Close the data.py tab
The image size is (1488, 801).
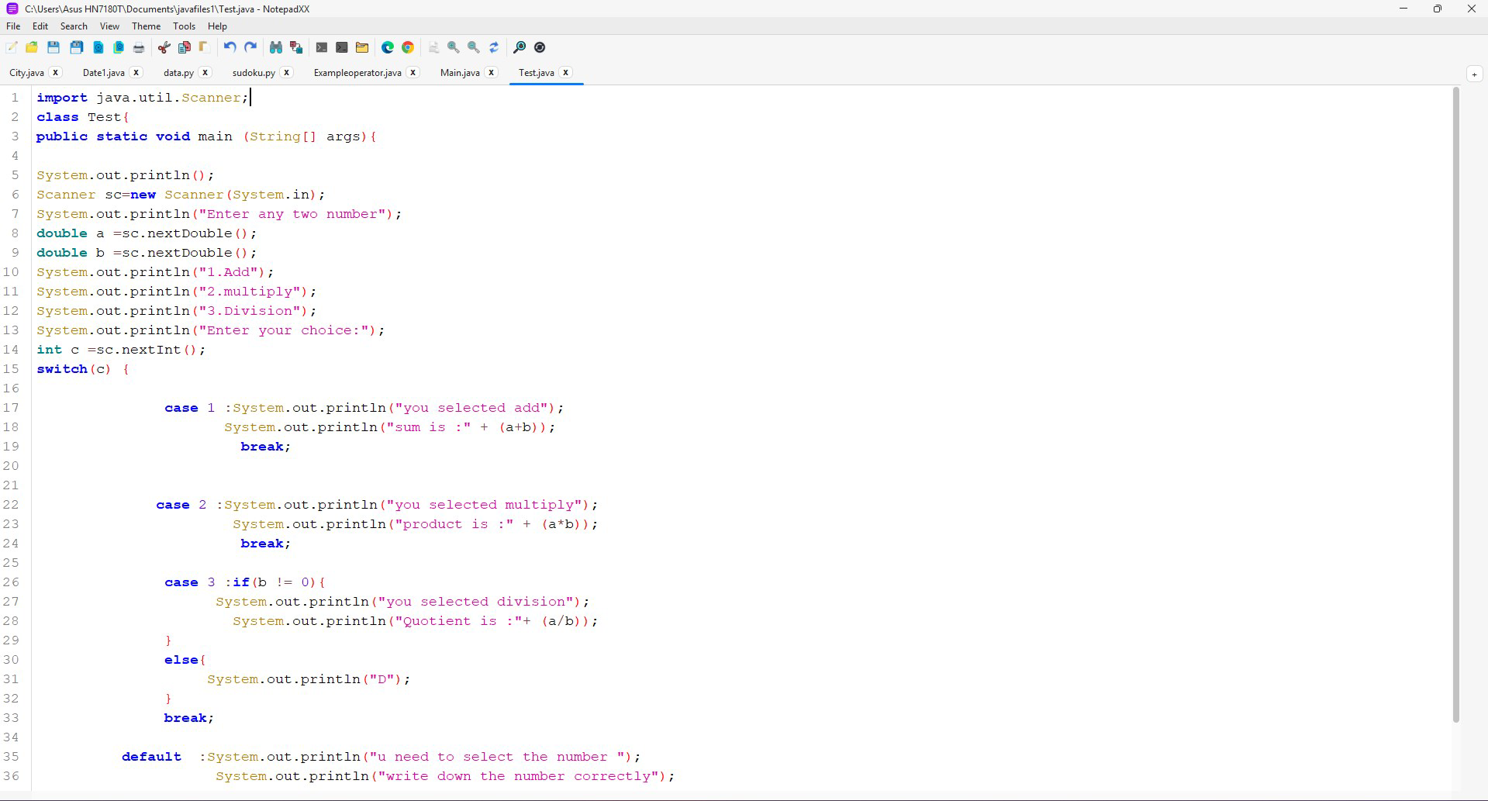(x=205, y=72)
